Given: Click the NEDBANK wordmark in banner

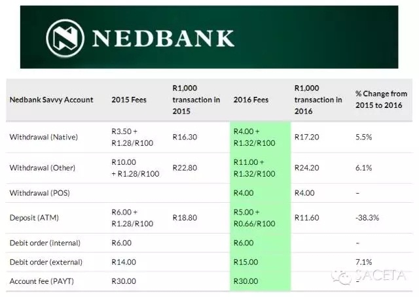Looking at the screenshot, I should [163, 39].
